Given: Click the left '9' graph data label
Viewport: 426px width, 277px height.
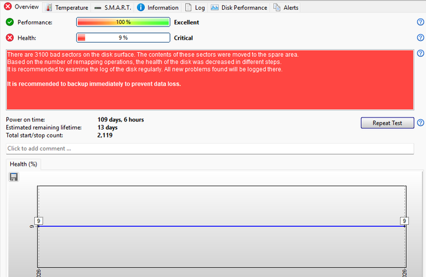Looking at the screenshot, I should 39,221.
